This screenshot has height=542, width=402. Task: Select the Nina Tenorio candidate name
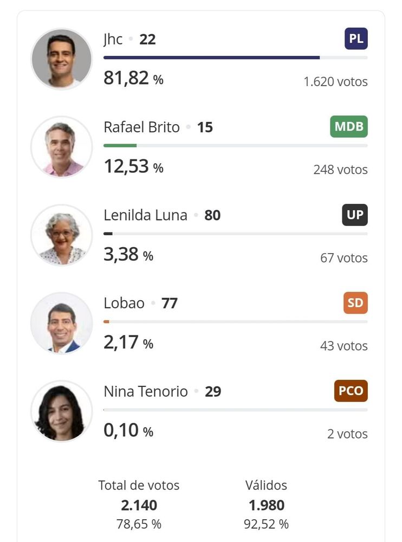point(146,391)
